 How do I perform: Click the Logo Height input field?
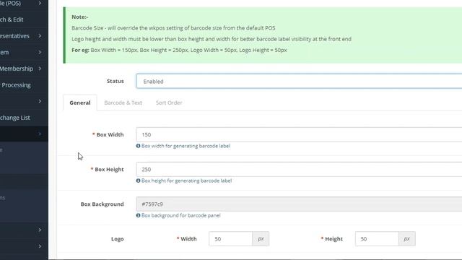[x=377, y=239]
